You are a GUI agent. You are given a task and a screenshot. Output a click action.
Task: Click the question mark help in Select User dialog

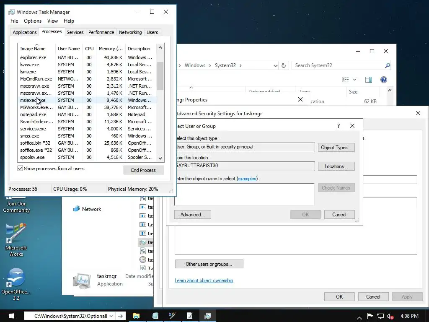(x=339, y=126)
